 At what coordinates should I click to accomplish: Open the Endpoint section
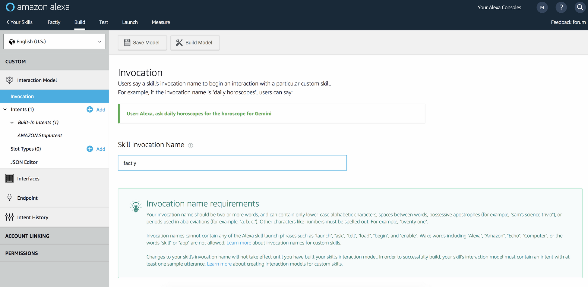coord(54,198)
